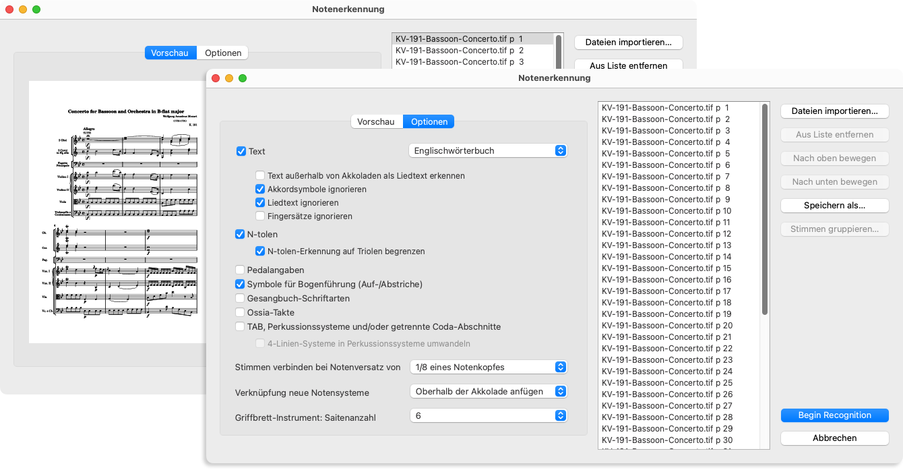Check the Ossia-Takte checkbox
The height and width of the screenshot is (472, 903).
click(240, 313)
